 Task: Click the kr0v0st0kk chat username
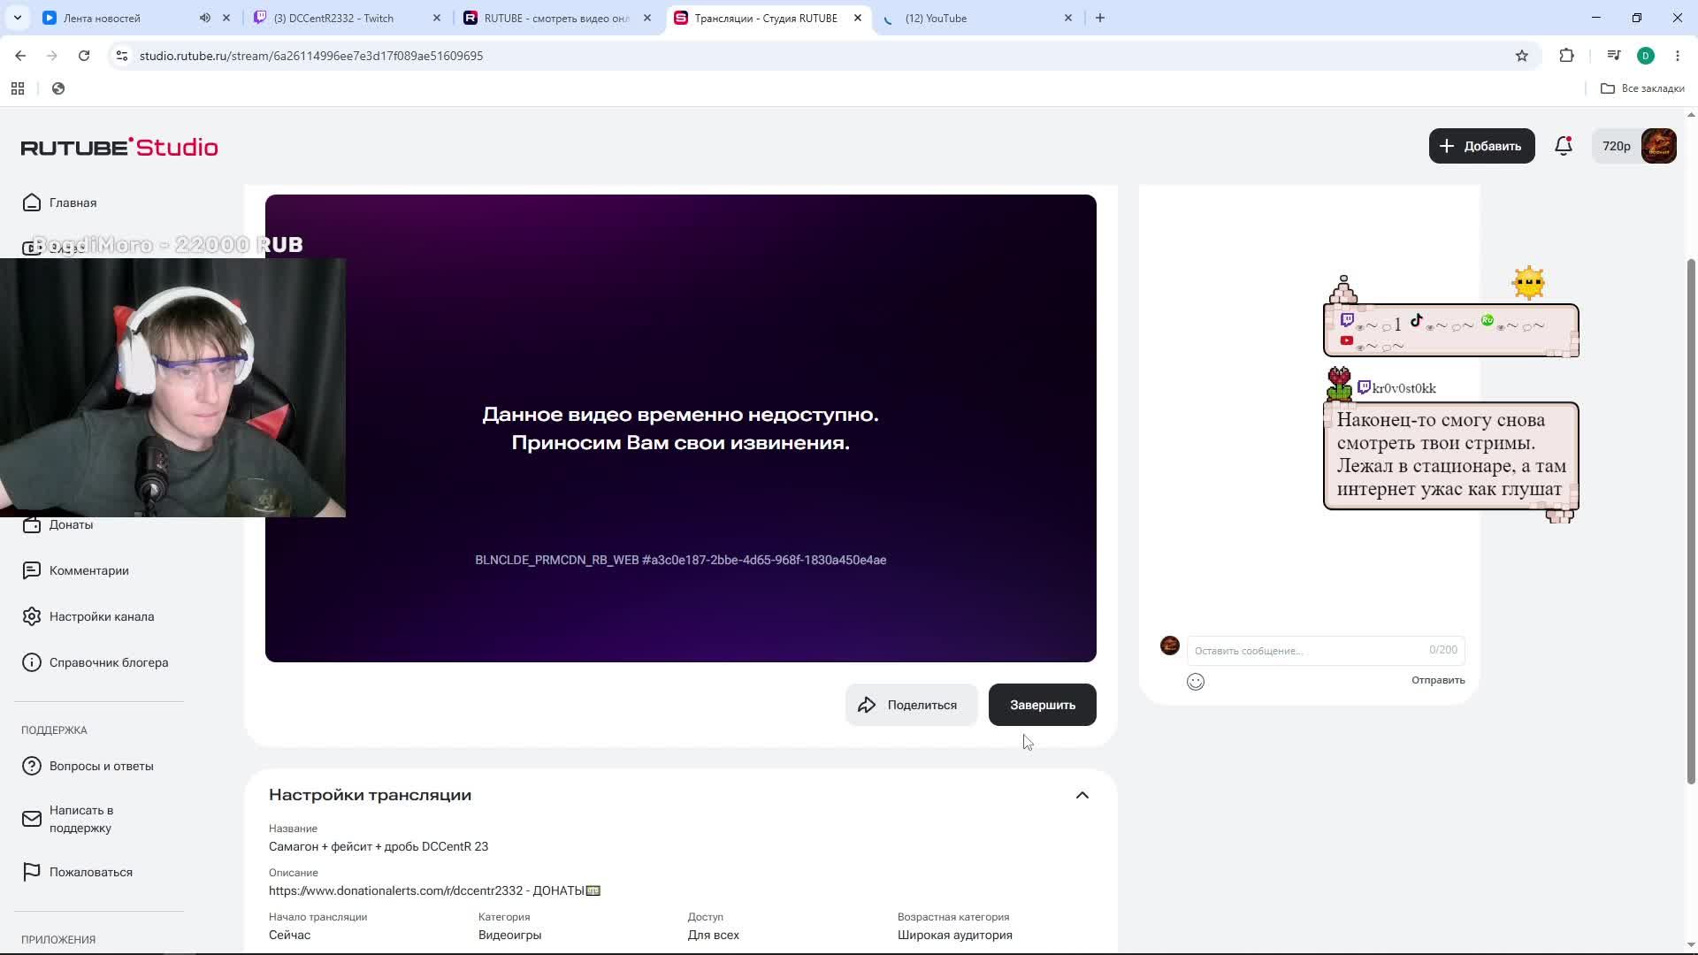click(1404, 388)
